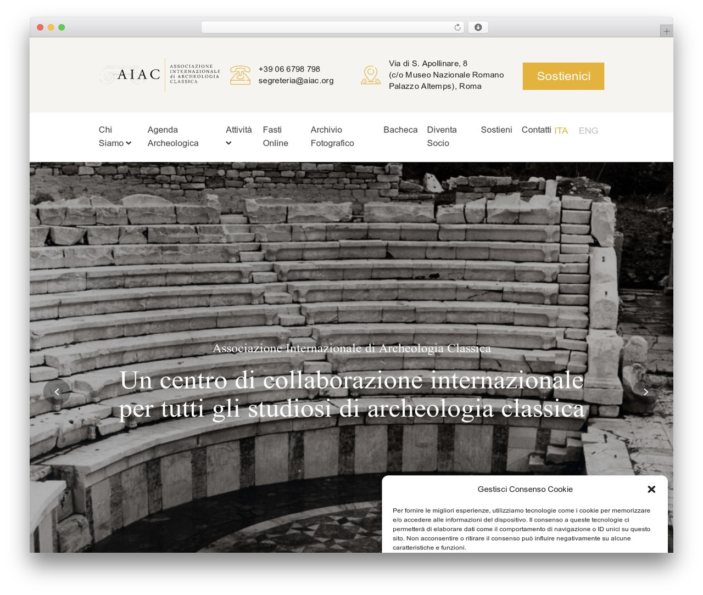Advance to the next slide in the carousel
The image size is (703, 595).
646,392
